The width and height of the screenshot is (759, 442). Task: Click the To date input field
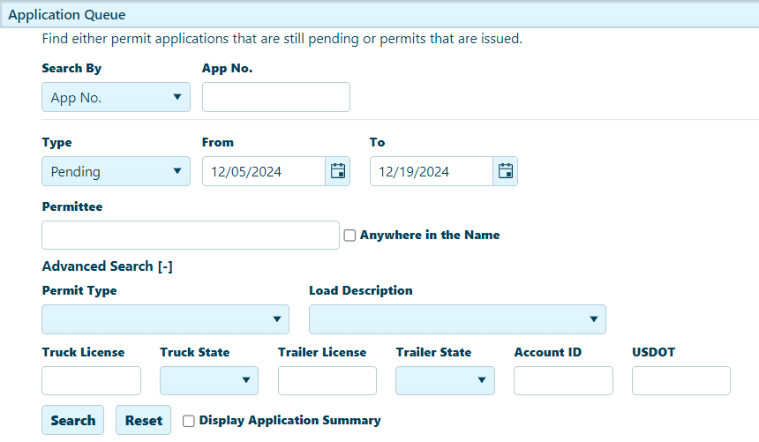(431, 172)
